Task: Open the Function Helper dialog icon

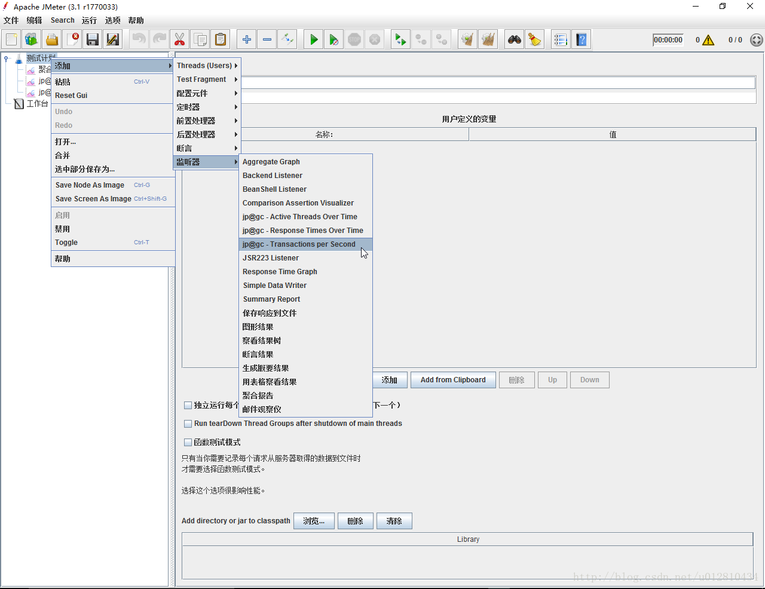Action: [x=561, y=39]
